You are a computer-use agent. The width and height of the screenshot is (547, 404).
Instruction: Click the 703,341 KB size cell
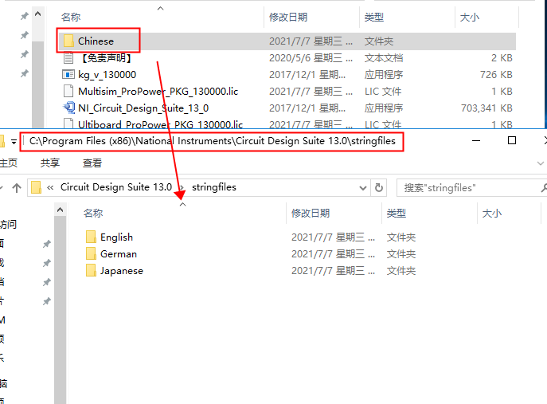click(x=486, y=108)
